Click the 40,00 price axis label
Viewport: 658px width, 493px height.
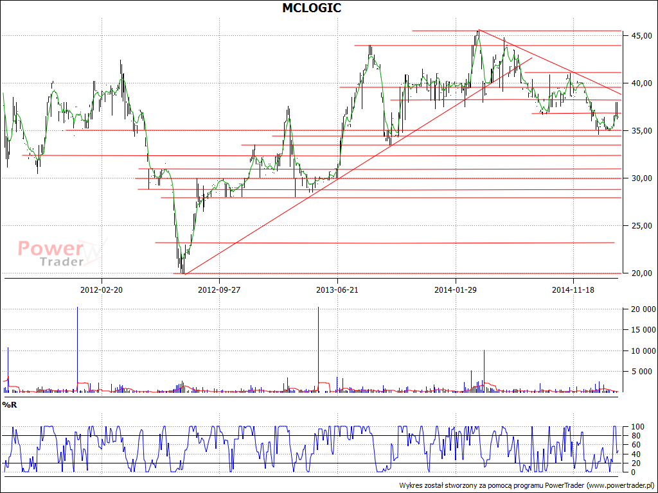[x=642, y=83]
